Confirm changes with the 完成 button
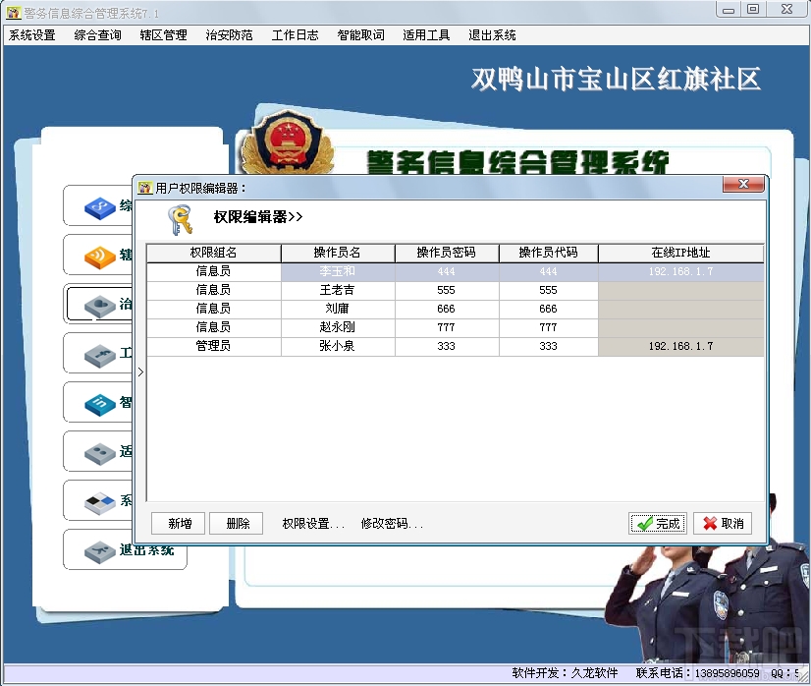The image size is (811, 686). [657, 523]
